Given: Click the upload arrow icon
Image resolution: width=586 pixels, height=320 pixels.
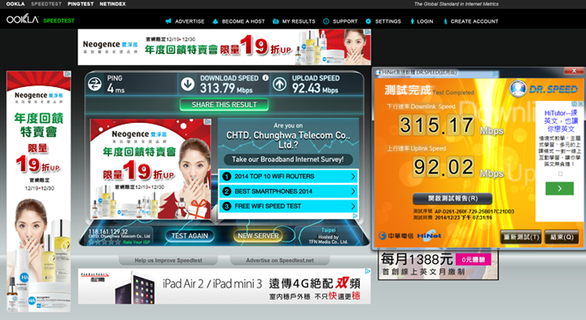Looking at the screenshot, I should pyautogui.click(x=279, y=85).
